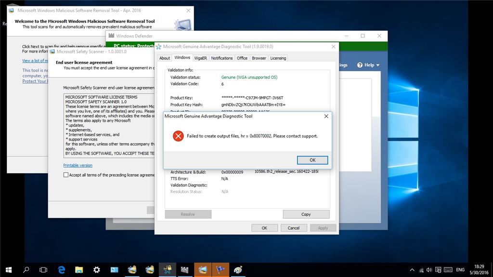Click the Genuine Advantage star taskbar icon

(x=167, y=270)
